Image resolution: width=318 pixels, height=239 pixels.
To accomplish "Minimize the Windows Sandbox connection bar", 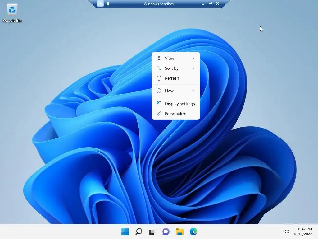I will 203,4.
